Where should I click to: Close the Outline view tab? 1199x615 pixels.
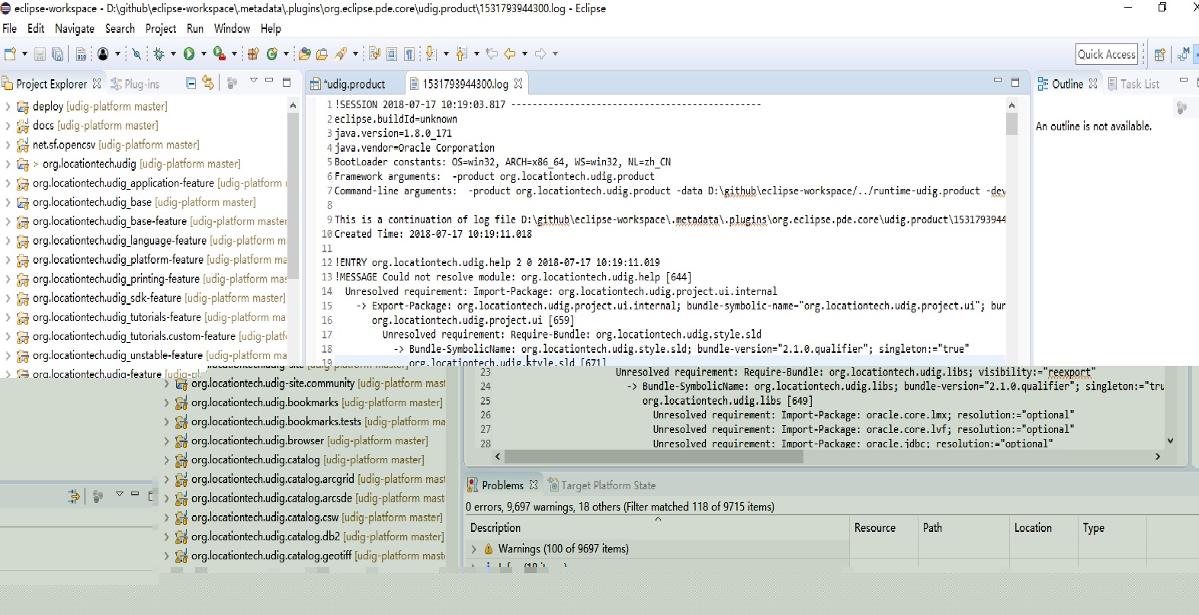click(x=1093, y=84)
